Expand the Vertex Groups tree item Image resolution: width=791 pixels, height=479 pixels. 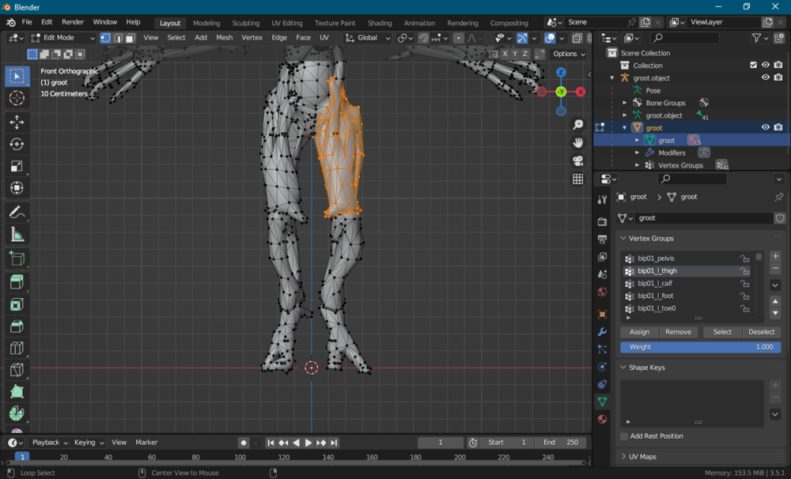pyautogui.click(x=637, y=165)
